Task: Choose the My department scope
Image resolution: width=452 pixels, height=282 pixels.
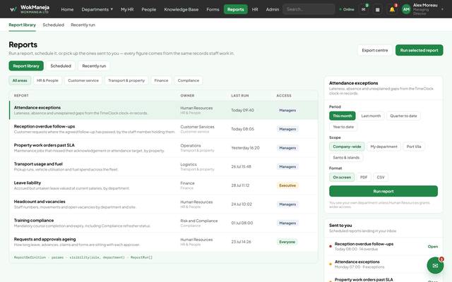Action: (x=383, y=147)
